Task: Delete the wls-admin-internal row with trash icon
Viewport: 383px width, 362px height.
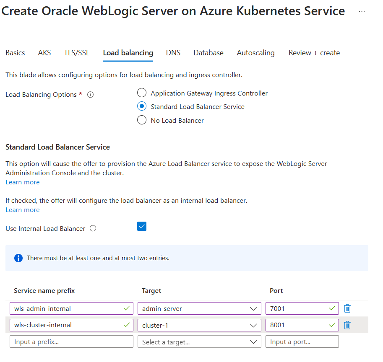Action: click(347, 308)
